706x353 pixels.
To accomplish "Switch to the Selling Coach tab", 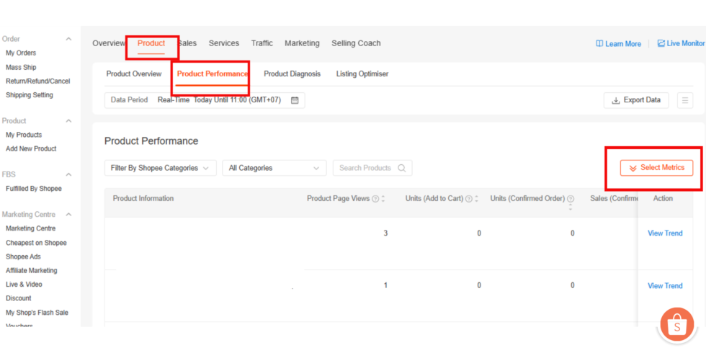I will click(356, 43).
